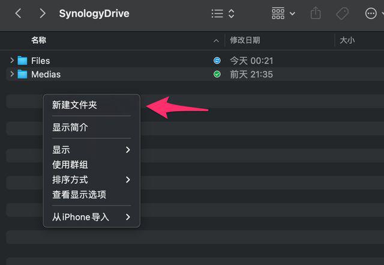This screenshot has width=384, height=265.
Task: Sort by the 名称 column header
Action: 39,40
